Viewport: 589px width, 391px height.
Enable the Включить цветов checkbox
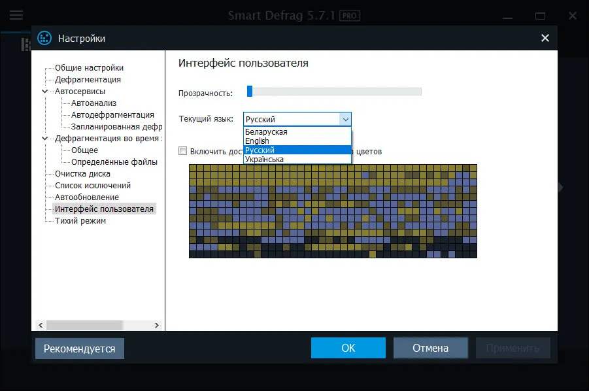click(x=182, y=151)
